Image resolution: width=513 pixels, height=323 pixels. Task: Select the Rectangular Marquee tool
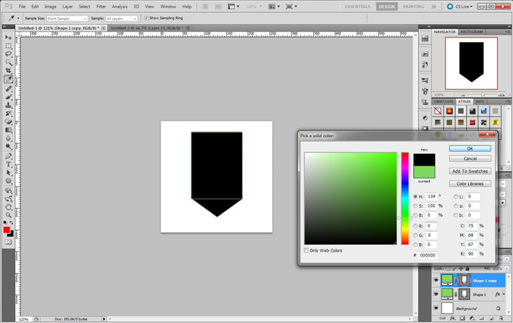[8, 46]
